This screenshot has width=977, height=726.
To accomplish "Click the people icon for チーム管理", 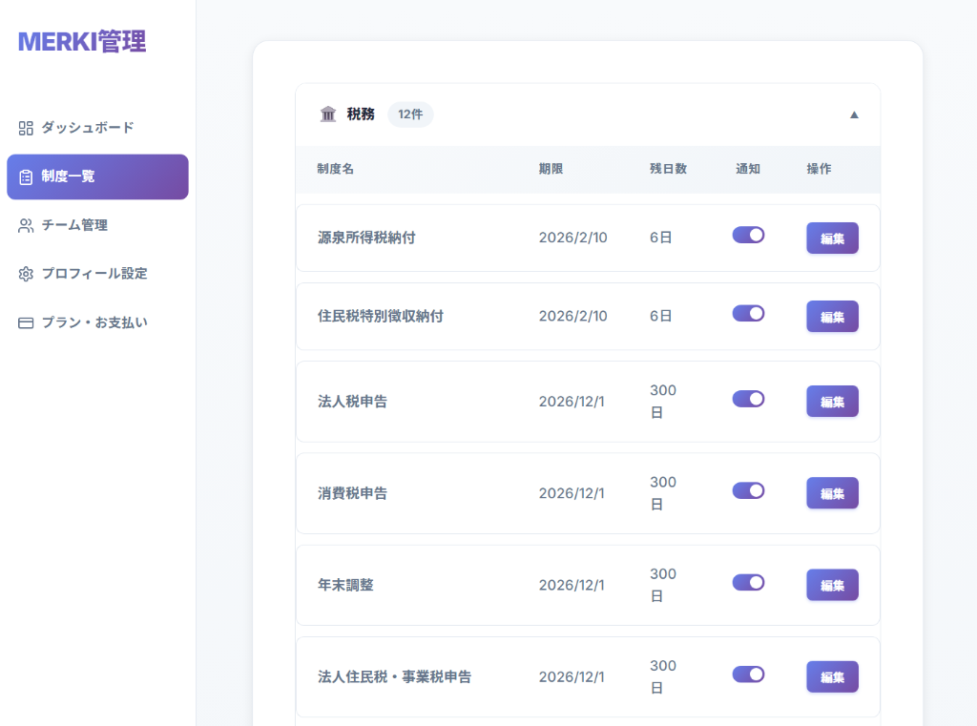I will click(26, 225).
